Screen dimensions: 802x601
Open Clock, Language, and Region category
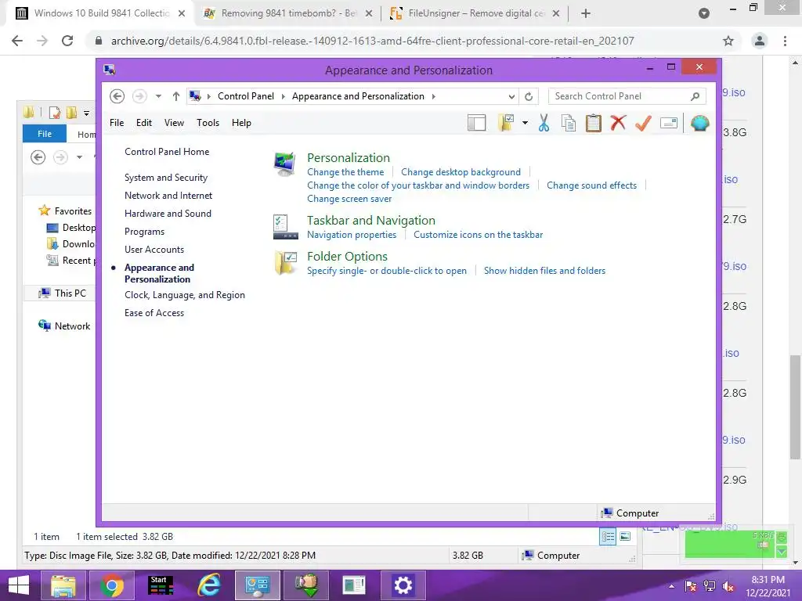[185, 295]
